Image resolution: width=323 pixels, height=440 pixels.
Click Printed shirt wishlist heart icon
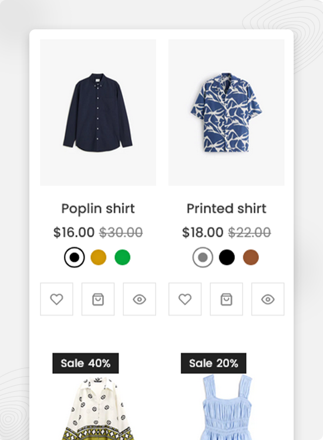click(185, 299)
